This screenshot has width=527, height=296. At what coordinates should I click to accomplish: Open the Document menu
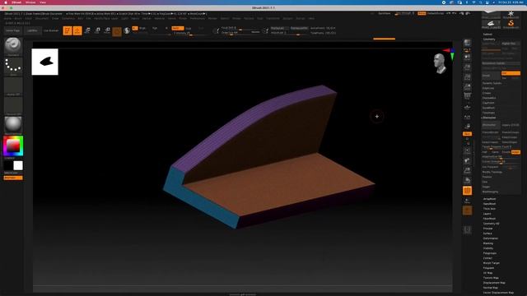click(x=42, y=18)
